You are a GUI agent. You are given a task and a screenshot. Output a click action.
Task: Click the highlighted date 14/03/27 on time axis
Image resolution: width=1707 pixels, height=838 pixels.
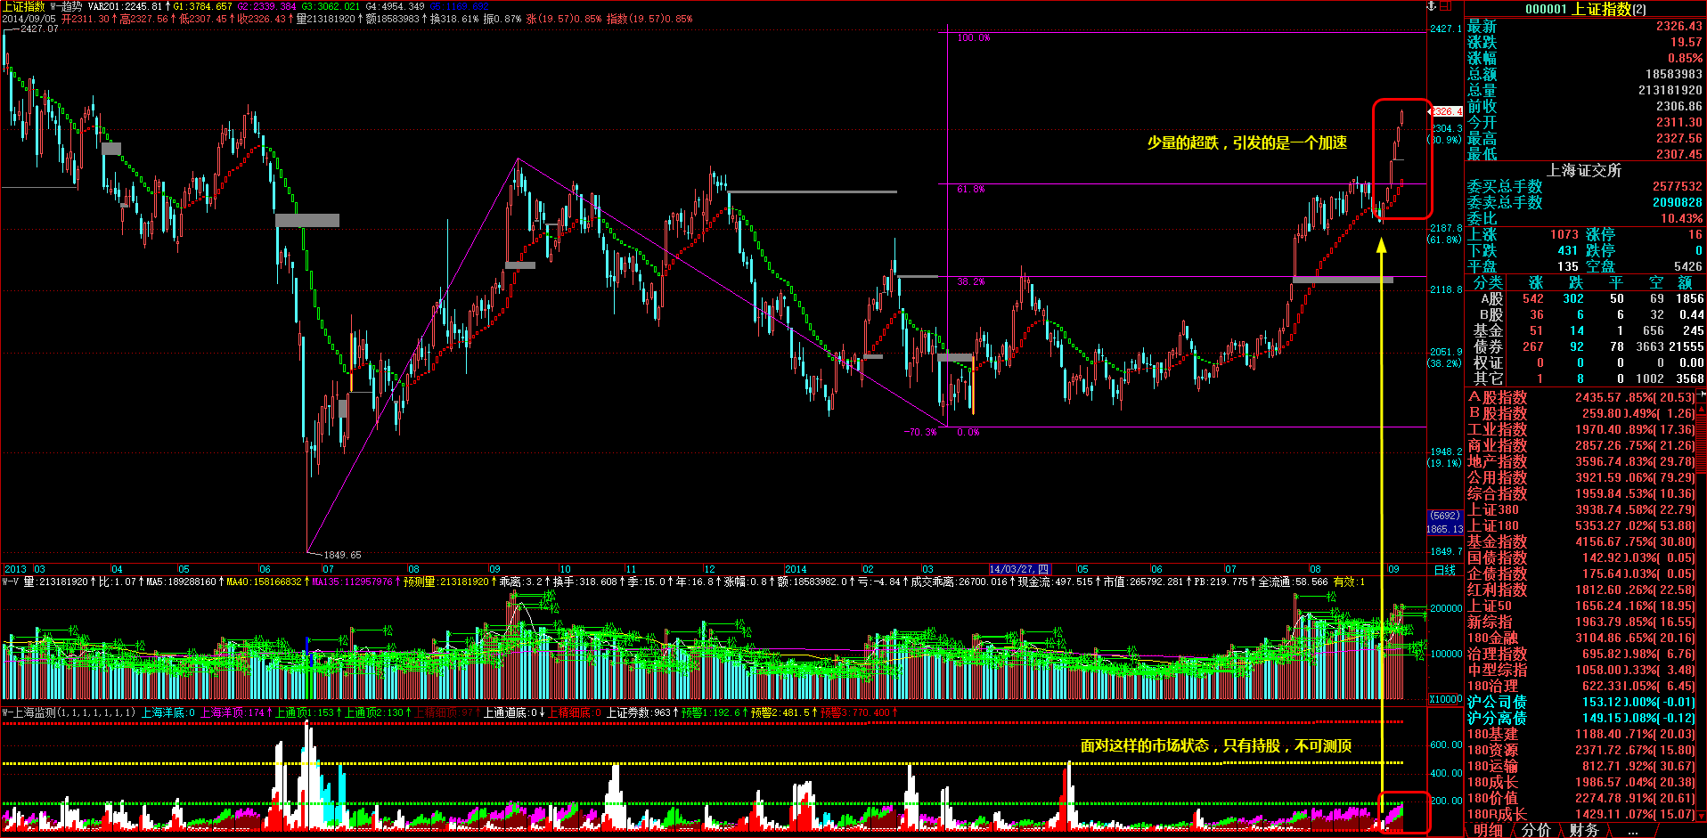coord(1019,570)
